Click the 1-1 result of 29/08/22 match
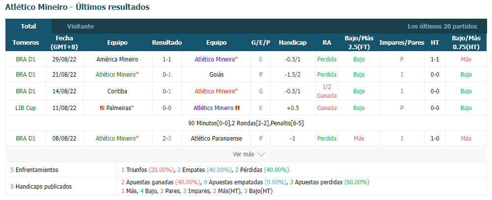492x200 pixels. pyautogui.click(x=167, y=59)
